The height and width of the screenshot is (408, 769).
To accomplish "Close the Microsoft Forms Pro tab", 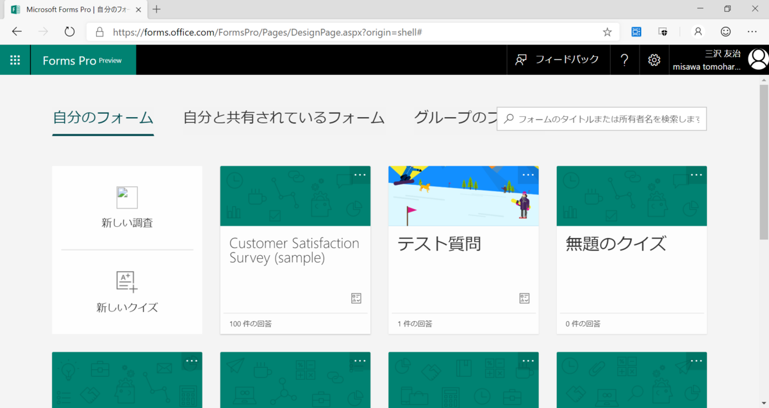I will pyautogui.click(x=138, y=10).
